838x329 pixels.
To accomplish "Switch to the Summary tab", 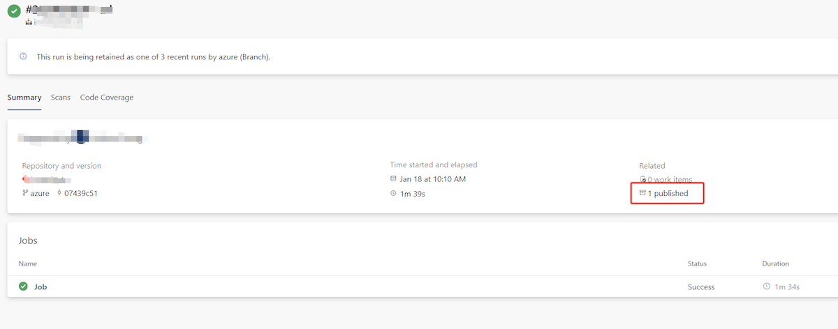I will click(x=24, y=98).
